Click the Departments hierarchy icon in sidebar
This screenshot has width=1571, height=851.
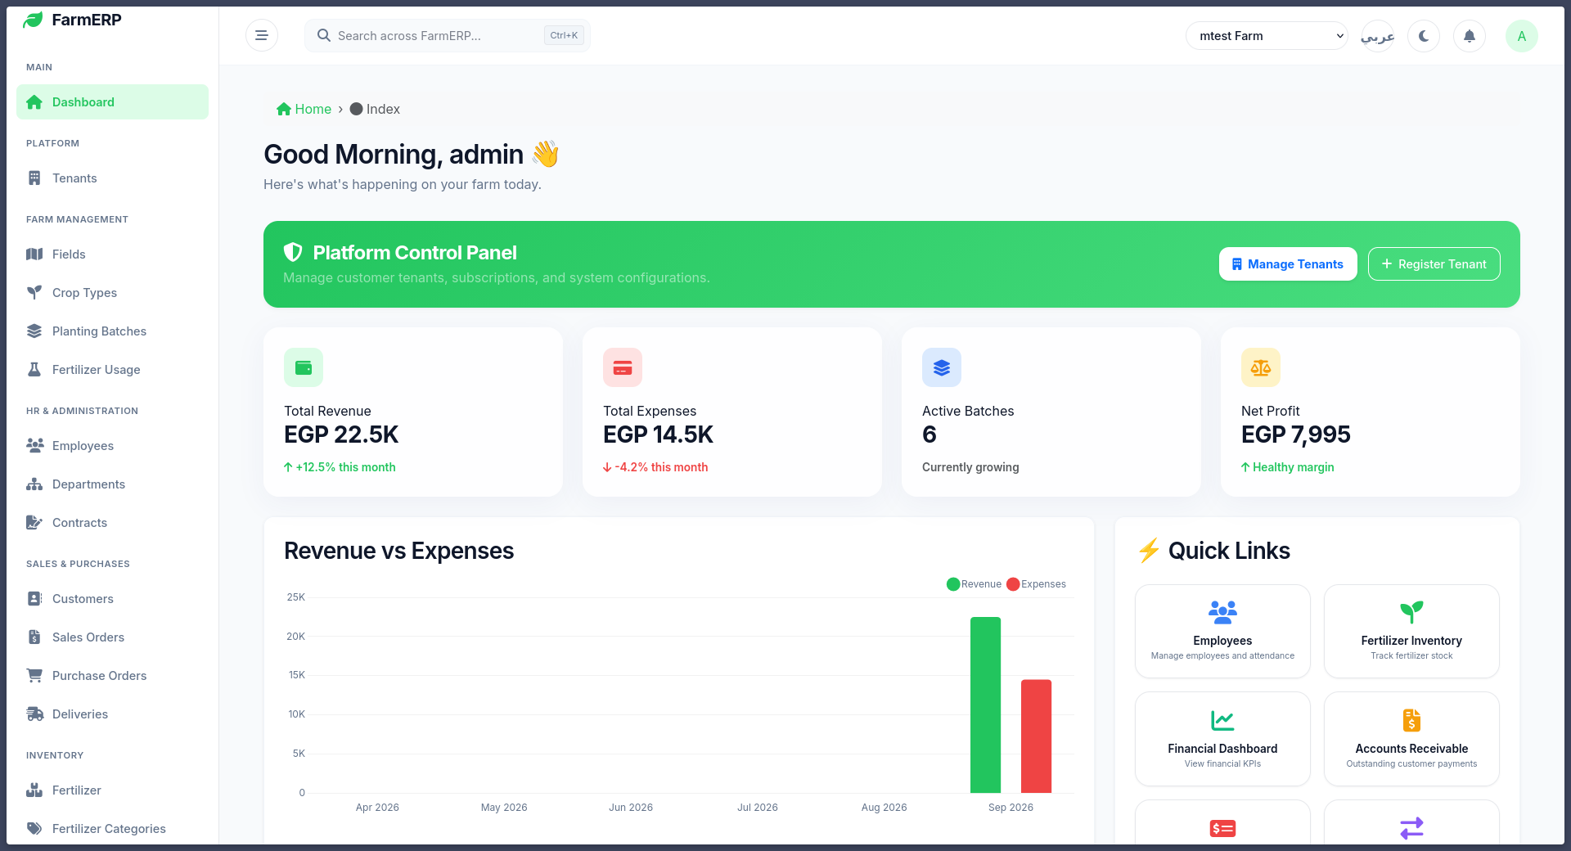click(34, 484)
